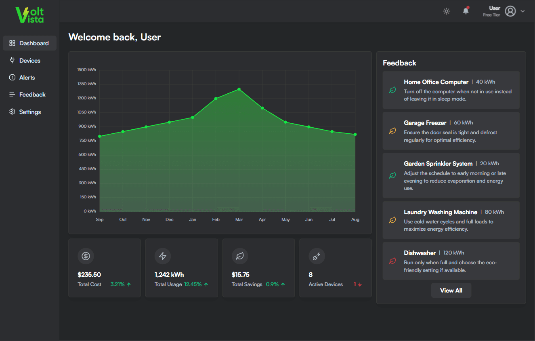
Task: Click the 1,242 kWh usage value
Action: pos(169,275)
